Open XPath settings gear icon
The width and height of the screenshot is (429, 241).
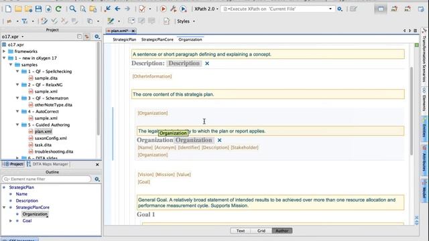(340, 9)
